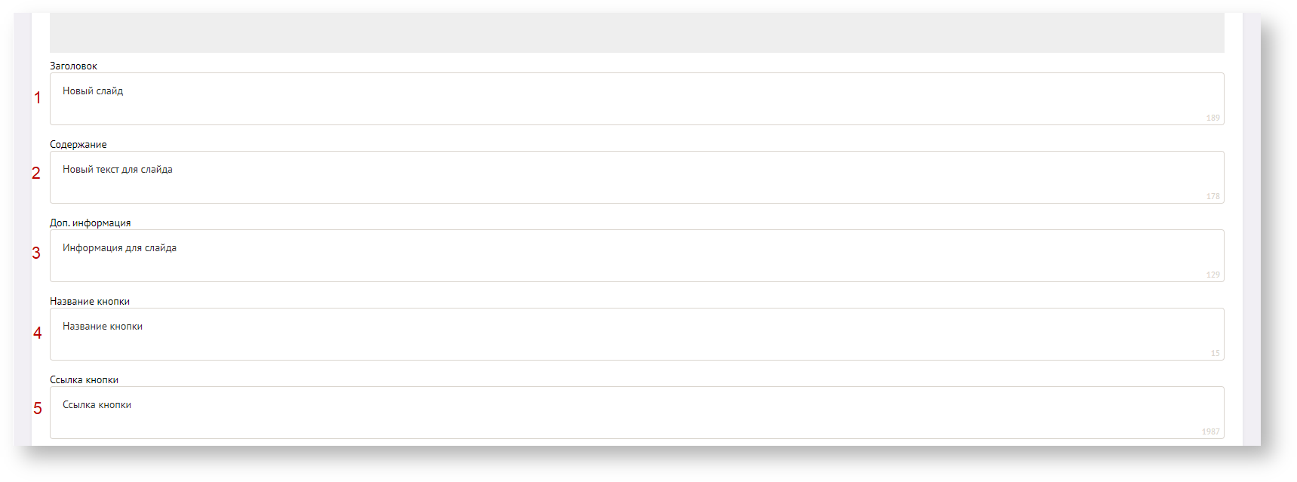
Task: Click the 129 character counter
Action: (x=1212, y=275)
